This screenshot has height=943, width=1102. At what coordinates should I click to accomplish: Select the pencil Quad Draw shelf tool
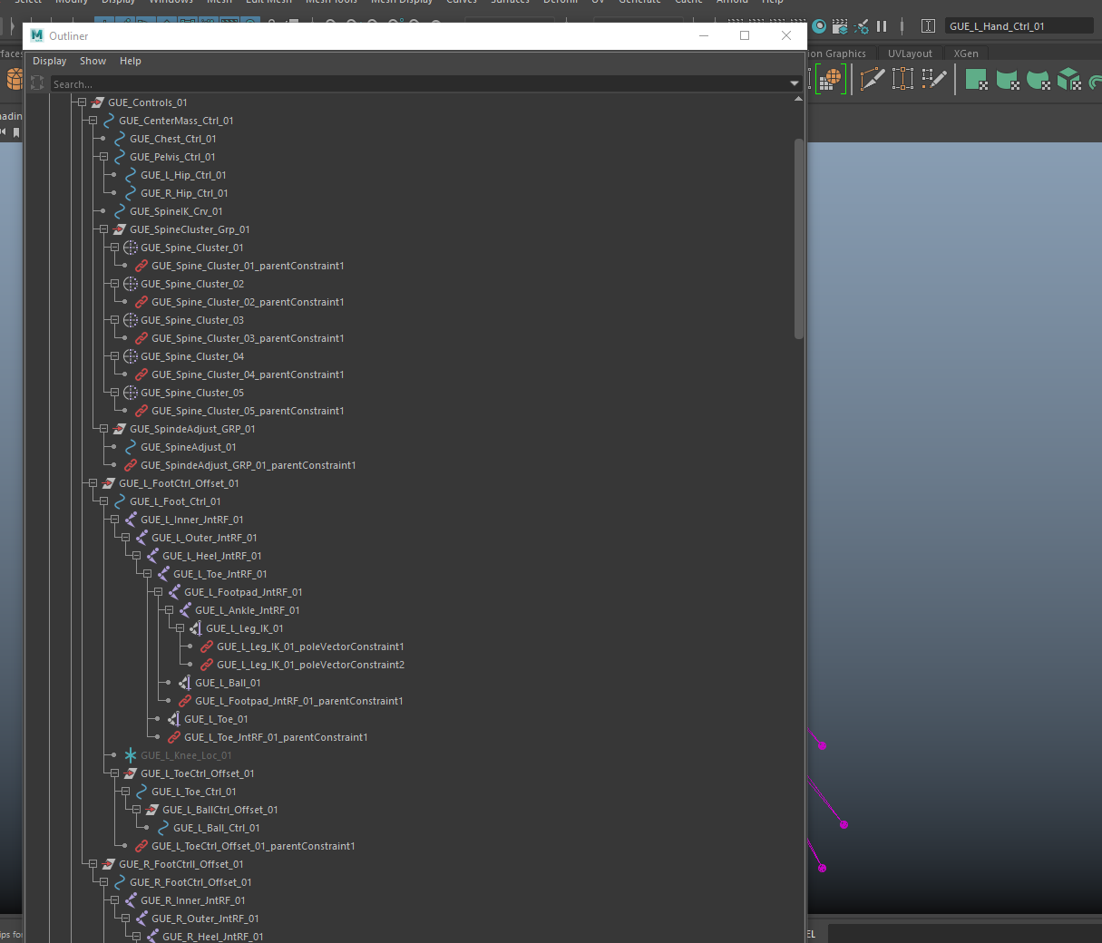pyautogui.click(x=934, y=80)
